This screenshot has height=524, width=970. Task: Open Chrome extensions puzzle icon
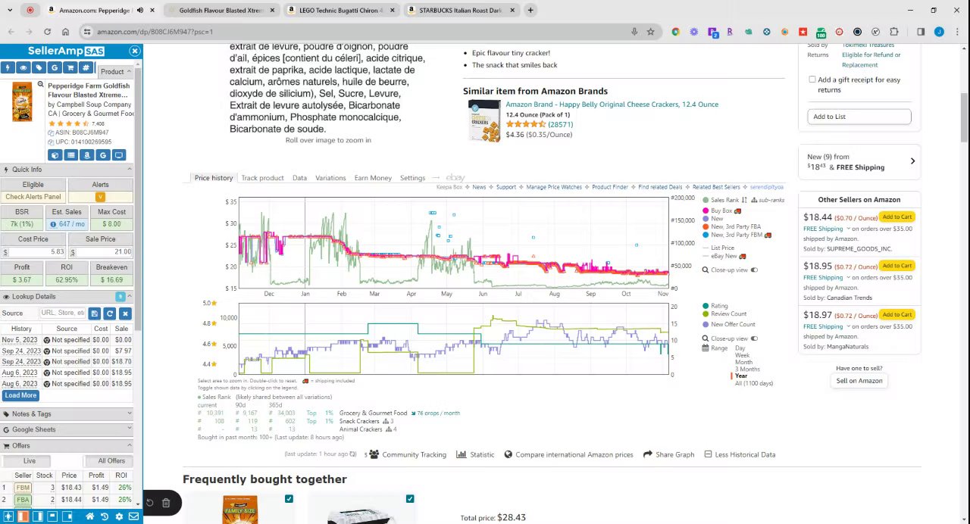894,32
